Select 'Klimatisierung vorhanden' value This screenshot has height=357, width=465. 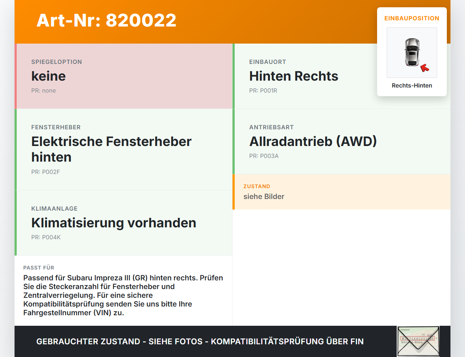click(x=114, y=223)
